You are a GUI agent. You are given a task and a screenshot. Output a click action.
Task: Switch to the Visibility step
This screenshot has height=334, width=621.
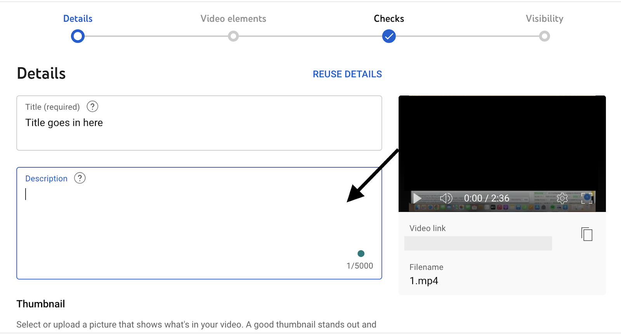[x=545, y=19]
